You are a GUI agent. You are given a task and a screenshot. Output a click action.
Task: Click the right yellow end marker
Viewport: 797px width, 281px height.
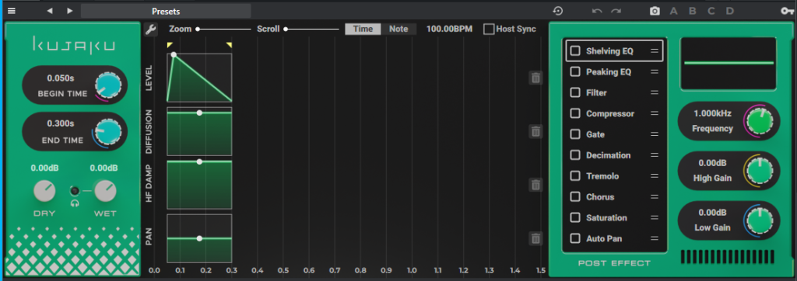[230, 45]
